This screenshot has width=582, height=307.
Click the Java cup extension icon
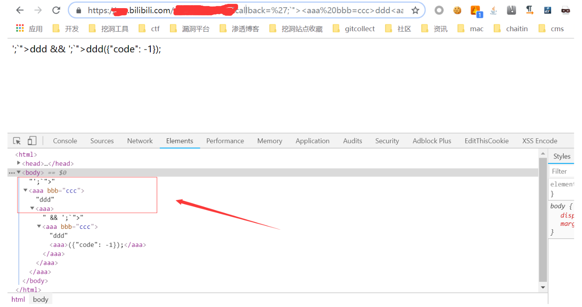494,10
